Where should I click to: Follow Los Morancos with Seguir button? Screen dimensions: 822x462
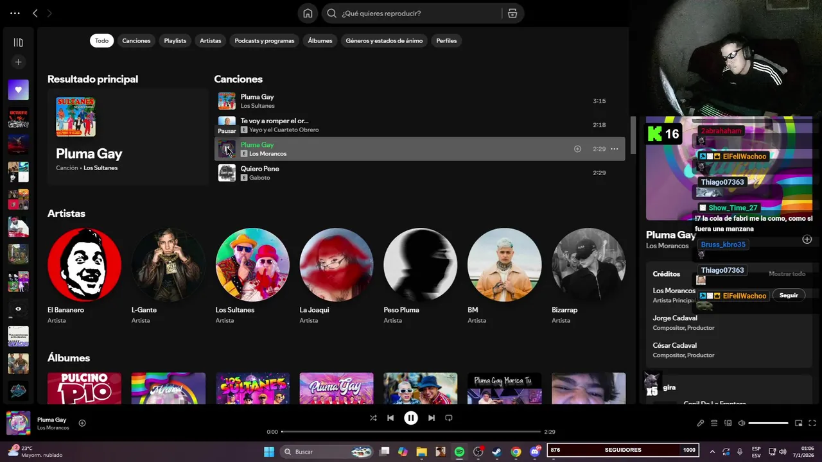click(789, 295)
